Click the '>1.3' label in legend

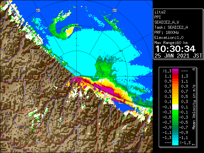pyautogui.click(x=167, y=71)
